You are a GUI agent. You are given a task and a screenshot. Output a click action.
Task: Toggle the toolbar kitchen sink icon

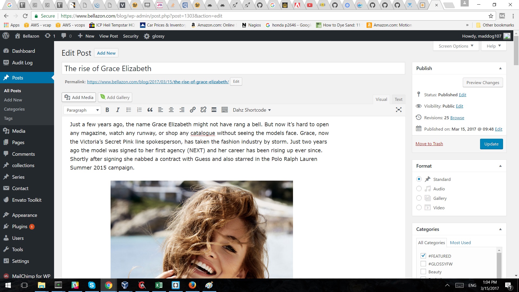tap(225, 110)
